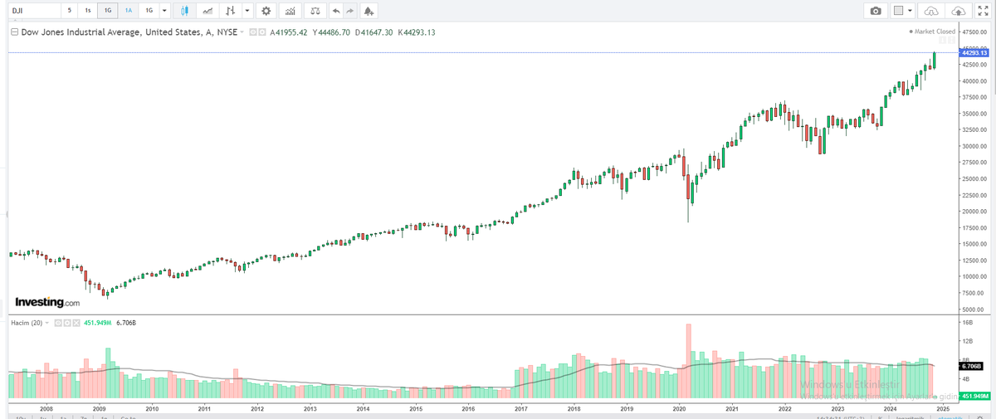Click the K44293.13 close value
The image size is (996, 419).
416,32
